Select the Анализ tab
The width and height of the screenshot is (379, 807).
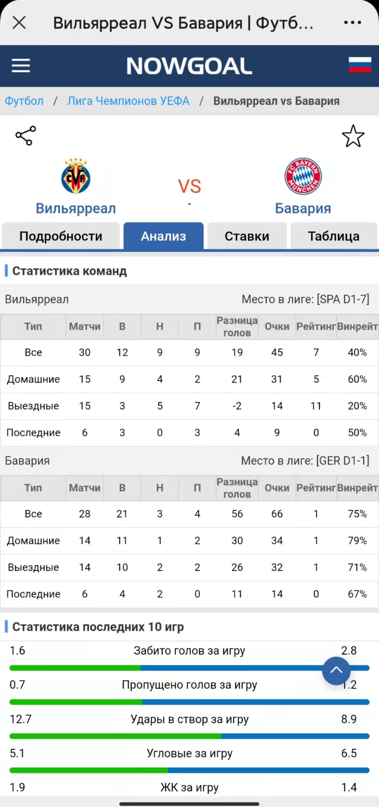(164, 236)
